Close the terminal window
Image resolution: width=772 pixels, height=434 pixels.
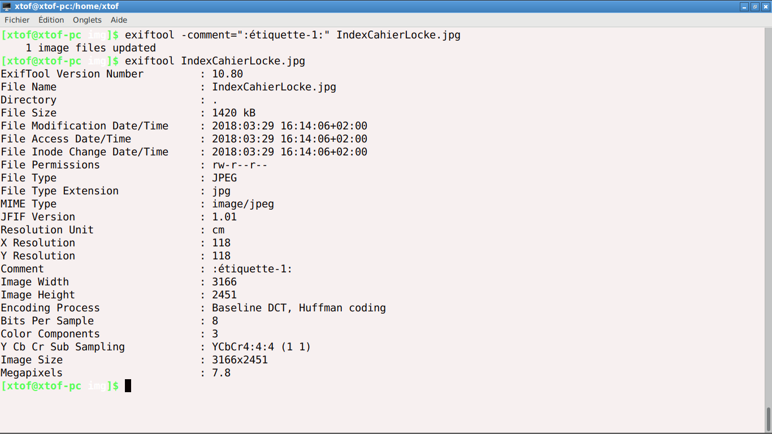coord(765,6)
